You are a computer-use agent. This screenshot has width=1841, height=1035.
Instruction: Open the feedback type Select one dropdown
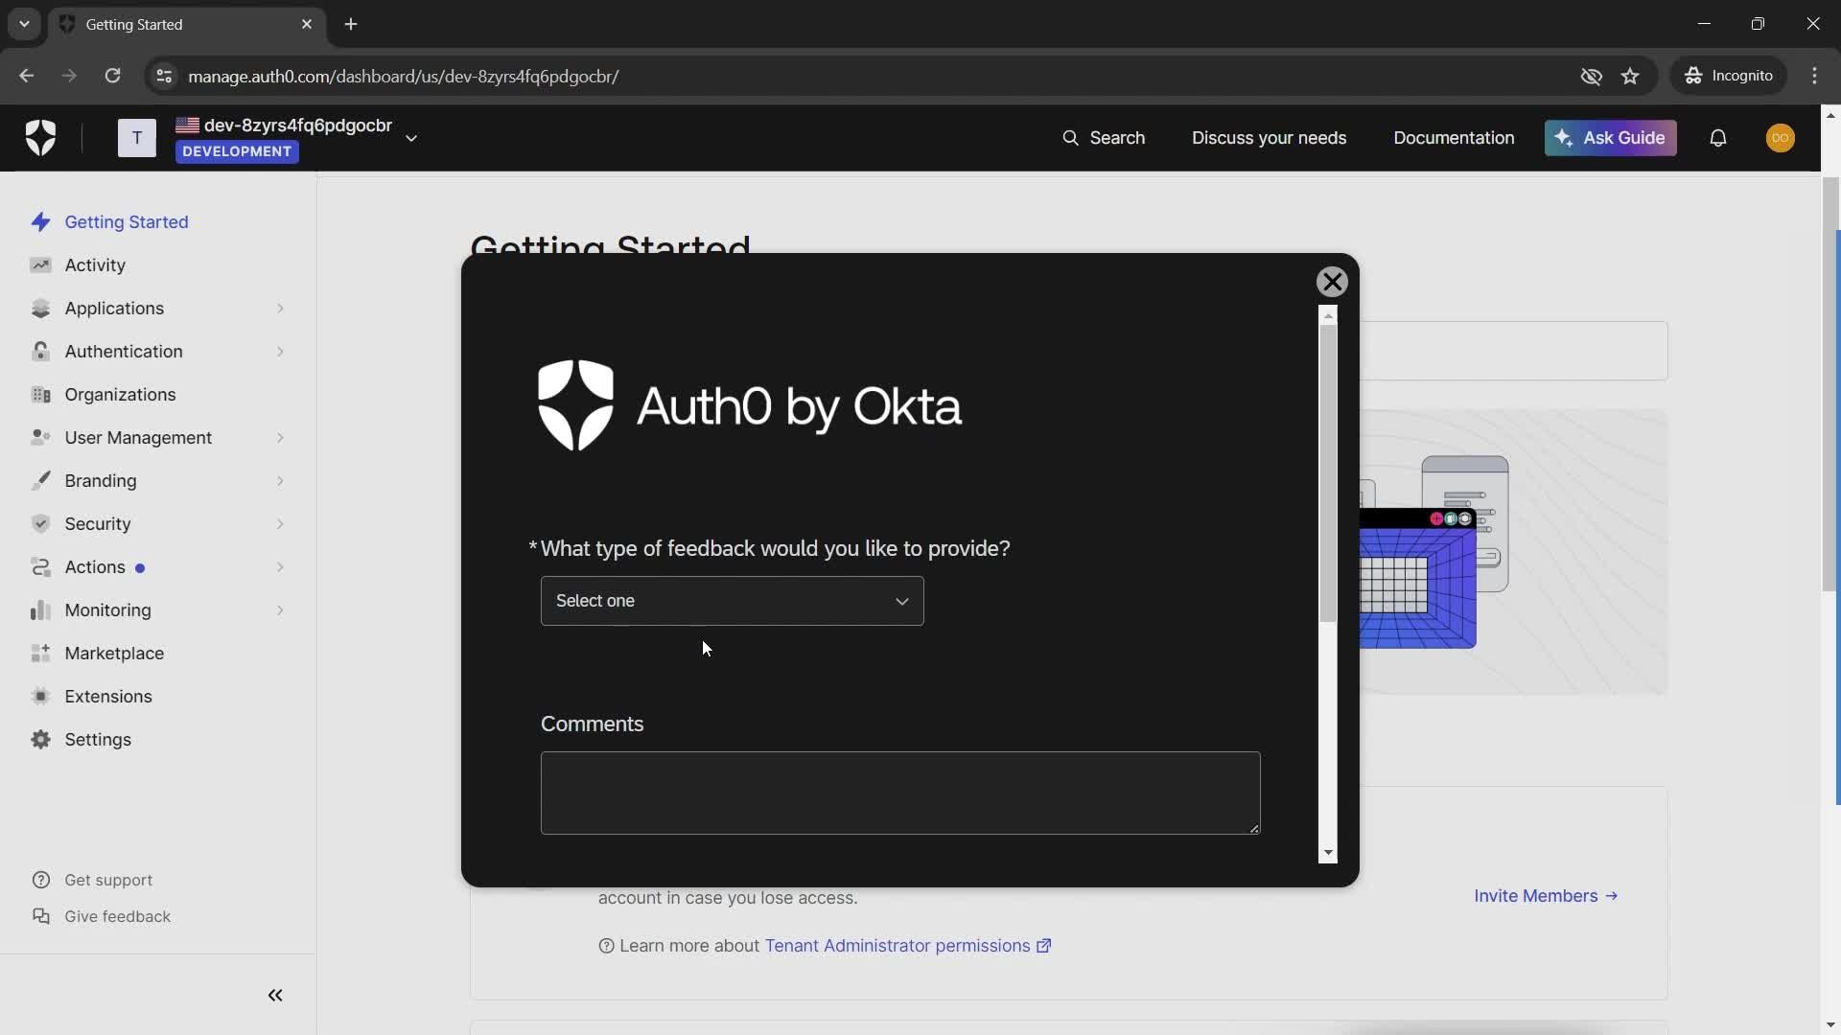tap(732, 601)
